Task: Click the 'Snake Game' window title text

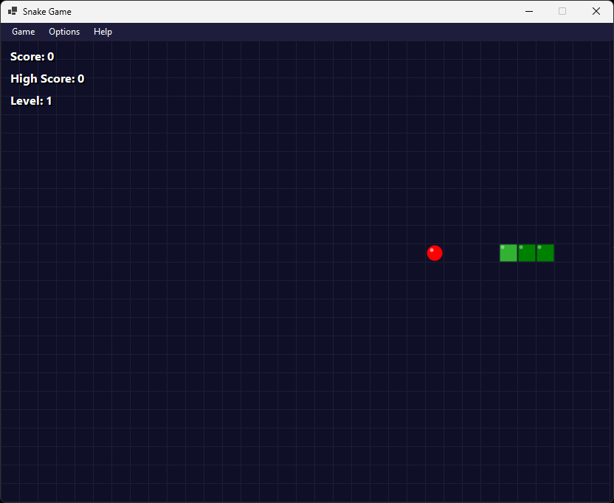Action: point(47,12)
